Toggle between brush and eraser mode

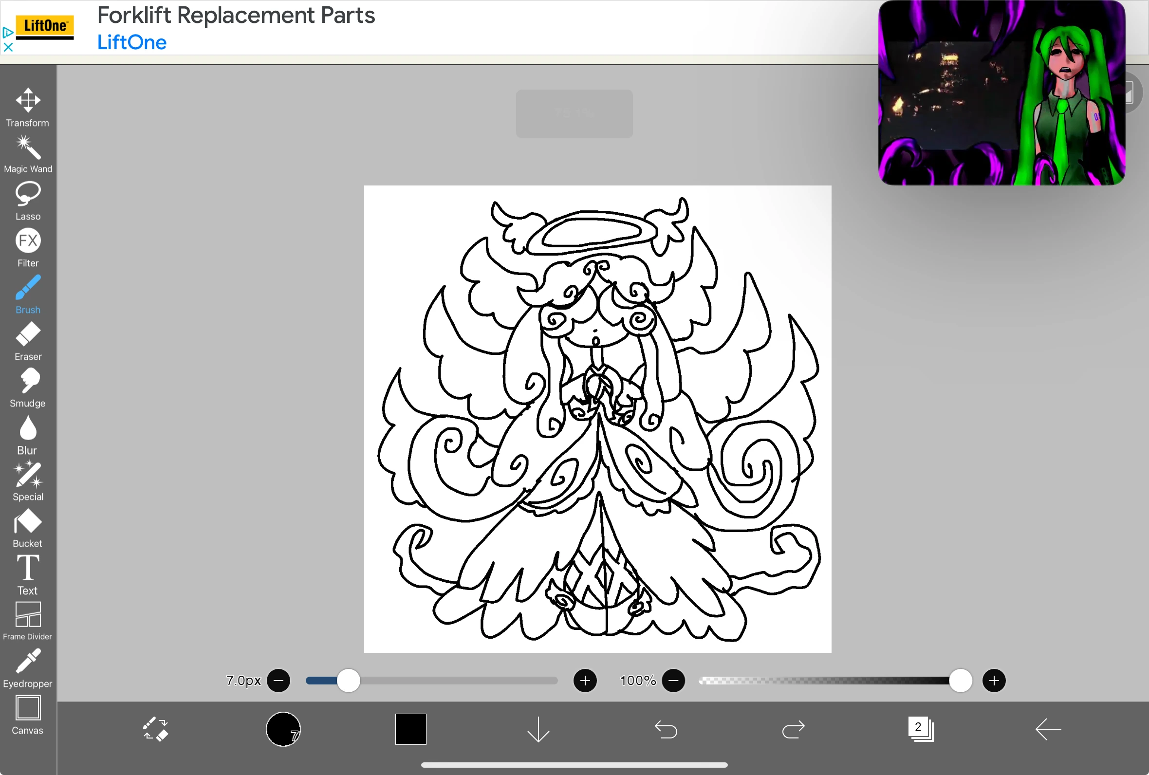coord(155,729)
